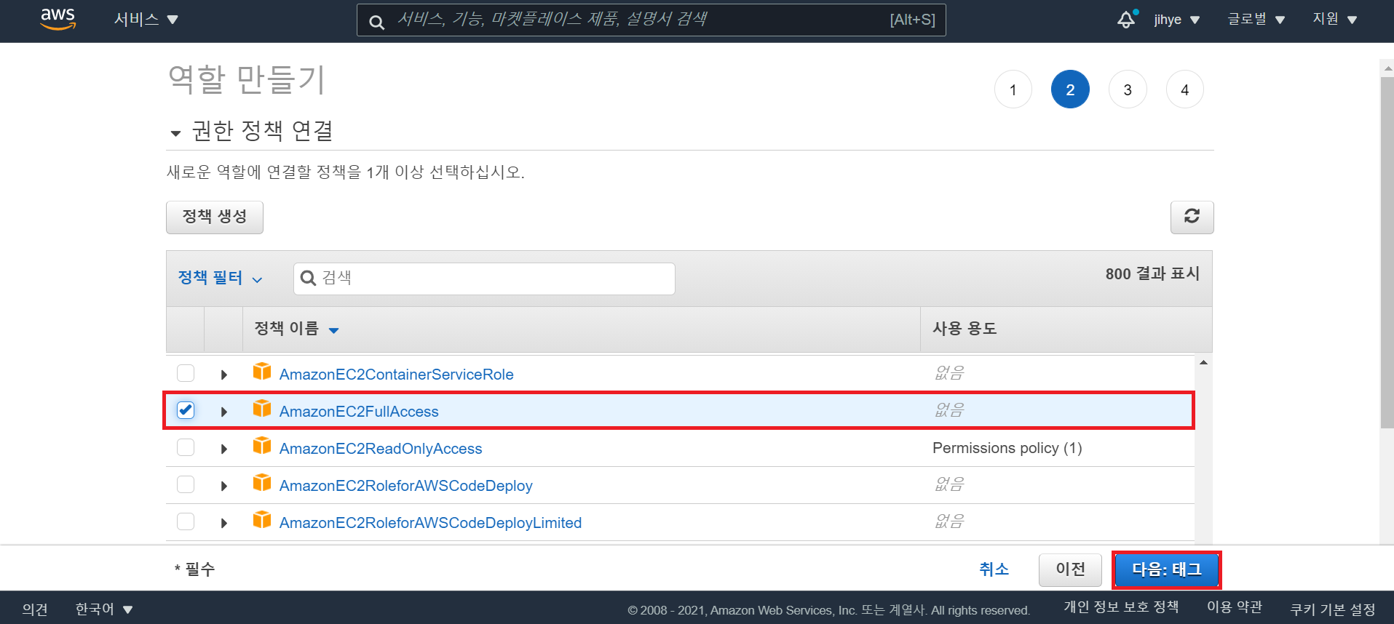
Task: Sort by 정책 이름 column header
Action: [x=296, y=329]
